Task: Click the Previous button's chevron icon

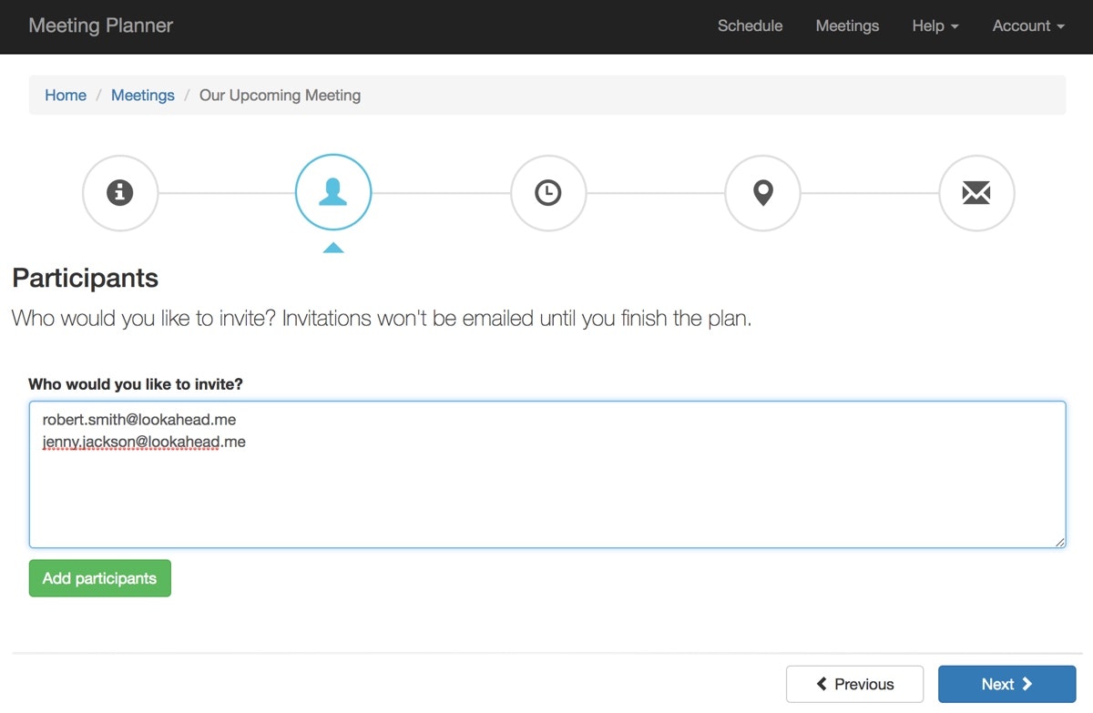Action: [x=822, y=684]
